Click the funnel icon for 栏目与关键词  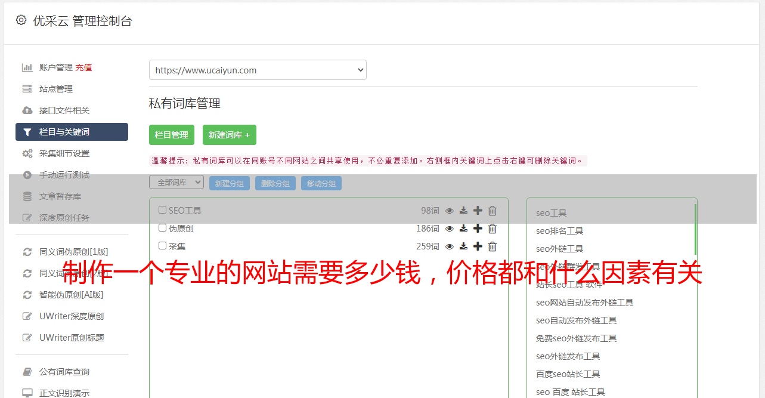27,132
